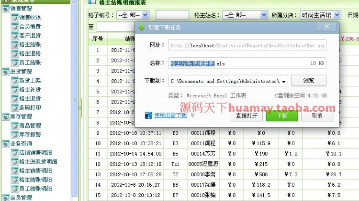Image resolution: width=359 pixels, height=201 pixels.
Task: Open 格主结账 sidebar item
Action: tap(30, 44)
